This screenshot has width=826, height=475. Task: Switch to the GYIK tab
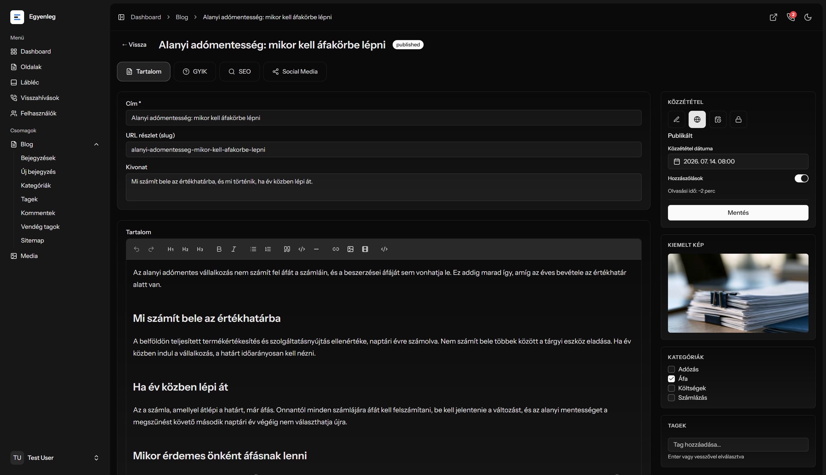195,72
